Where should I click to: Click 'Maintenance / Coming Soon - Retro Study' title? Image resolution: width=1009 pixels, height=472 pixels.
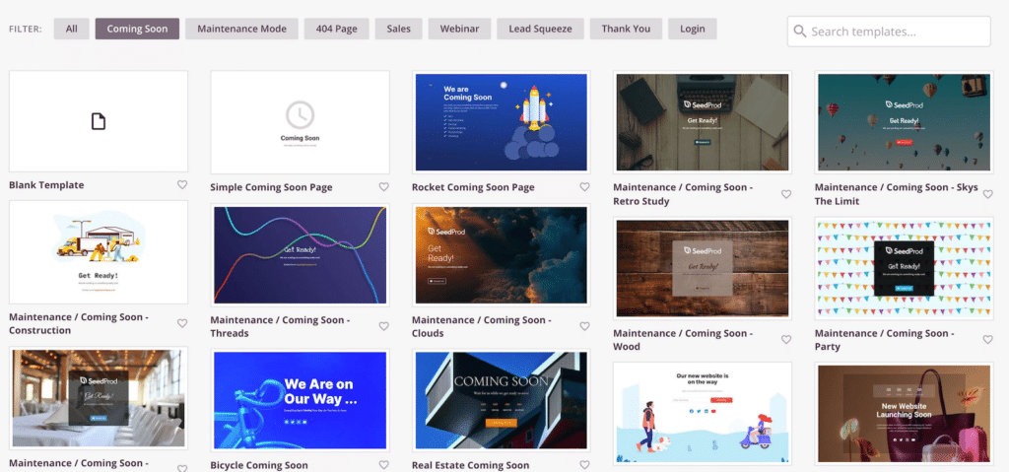(x=683, y=194)
